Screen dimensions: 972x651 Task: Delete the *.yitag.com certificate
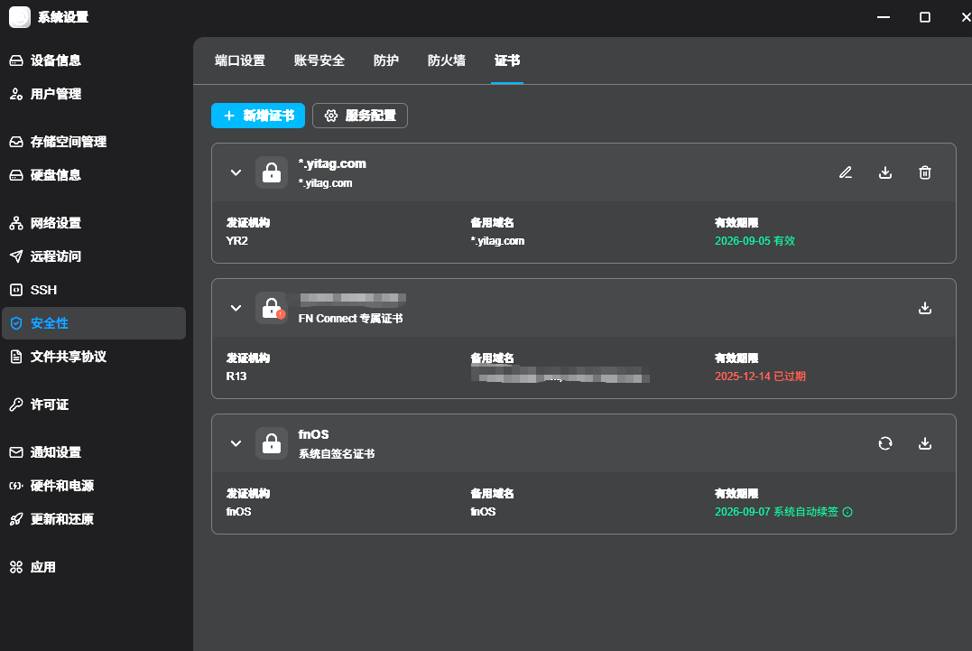click(x=925, y=172)
